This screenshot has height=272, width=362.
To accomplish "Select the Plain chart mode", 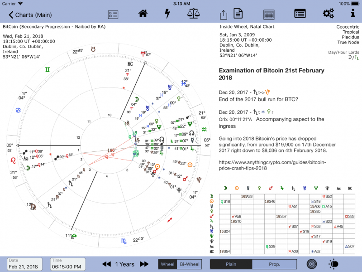I will click(x=231, y=264).
